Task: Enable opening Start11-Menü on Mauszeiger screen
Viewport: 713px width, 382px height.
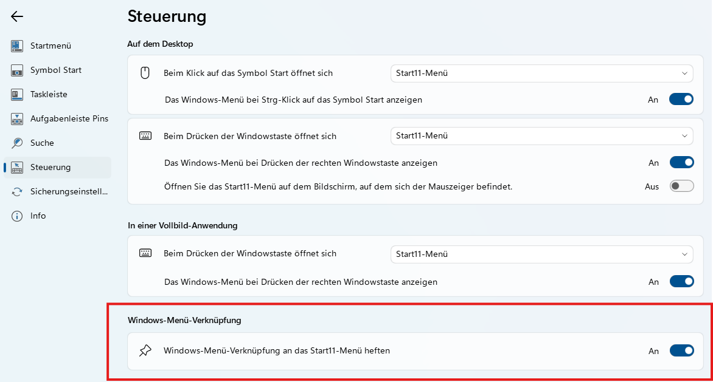Action: [681, 186]
